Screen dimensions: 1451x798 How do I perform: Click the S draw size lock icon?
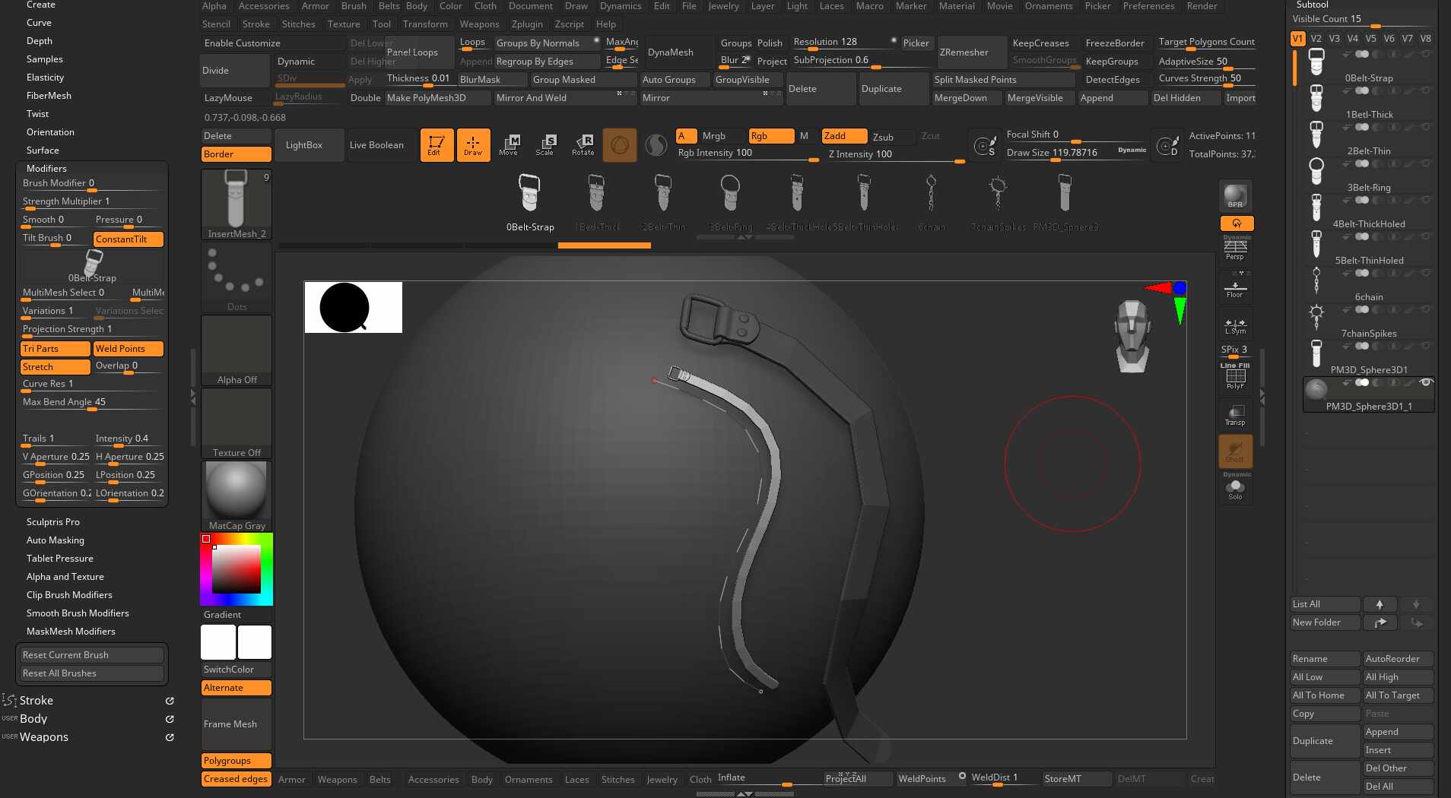[x=985, y=145]
